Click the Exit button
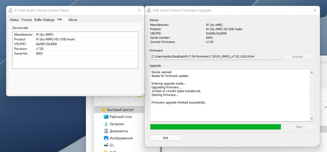Viewport: 327px width, 152px height. (165, 138)
